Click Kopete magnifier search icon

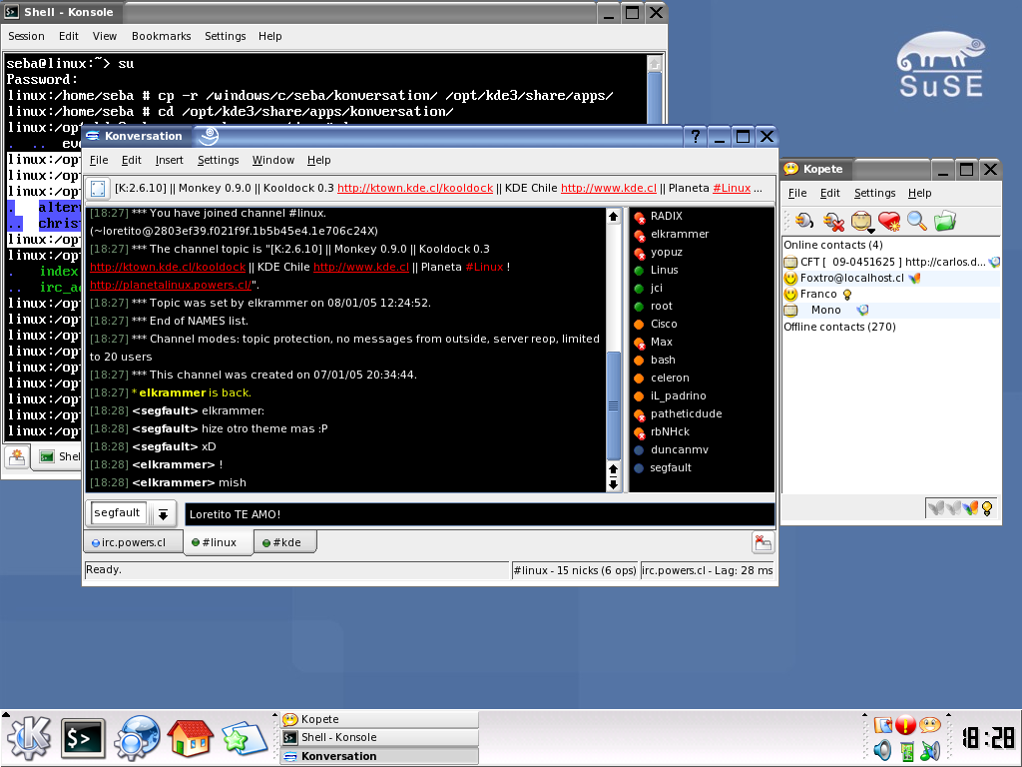coord(916,221)
